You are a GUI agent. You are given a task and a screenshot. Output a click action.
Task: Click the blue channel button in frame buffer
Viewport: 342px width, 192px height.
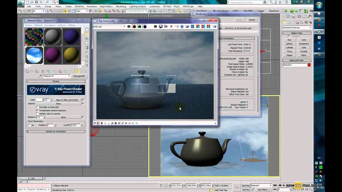pyautogui.click(x=145, y=27)
